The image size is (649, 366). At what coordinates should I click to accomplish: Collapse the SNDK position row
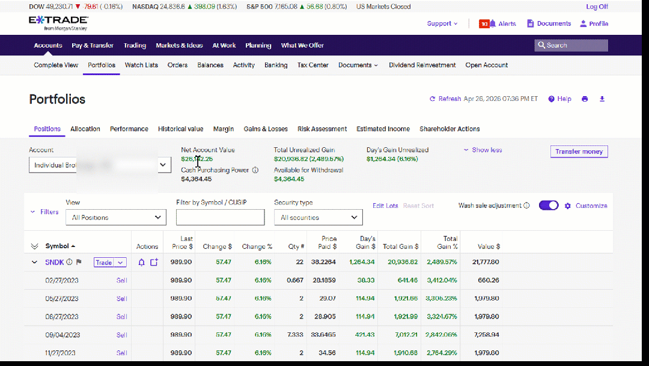[34, 263]
